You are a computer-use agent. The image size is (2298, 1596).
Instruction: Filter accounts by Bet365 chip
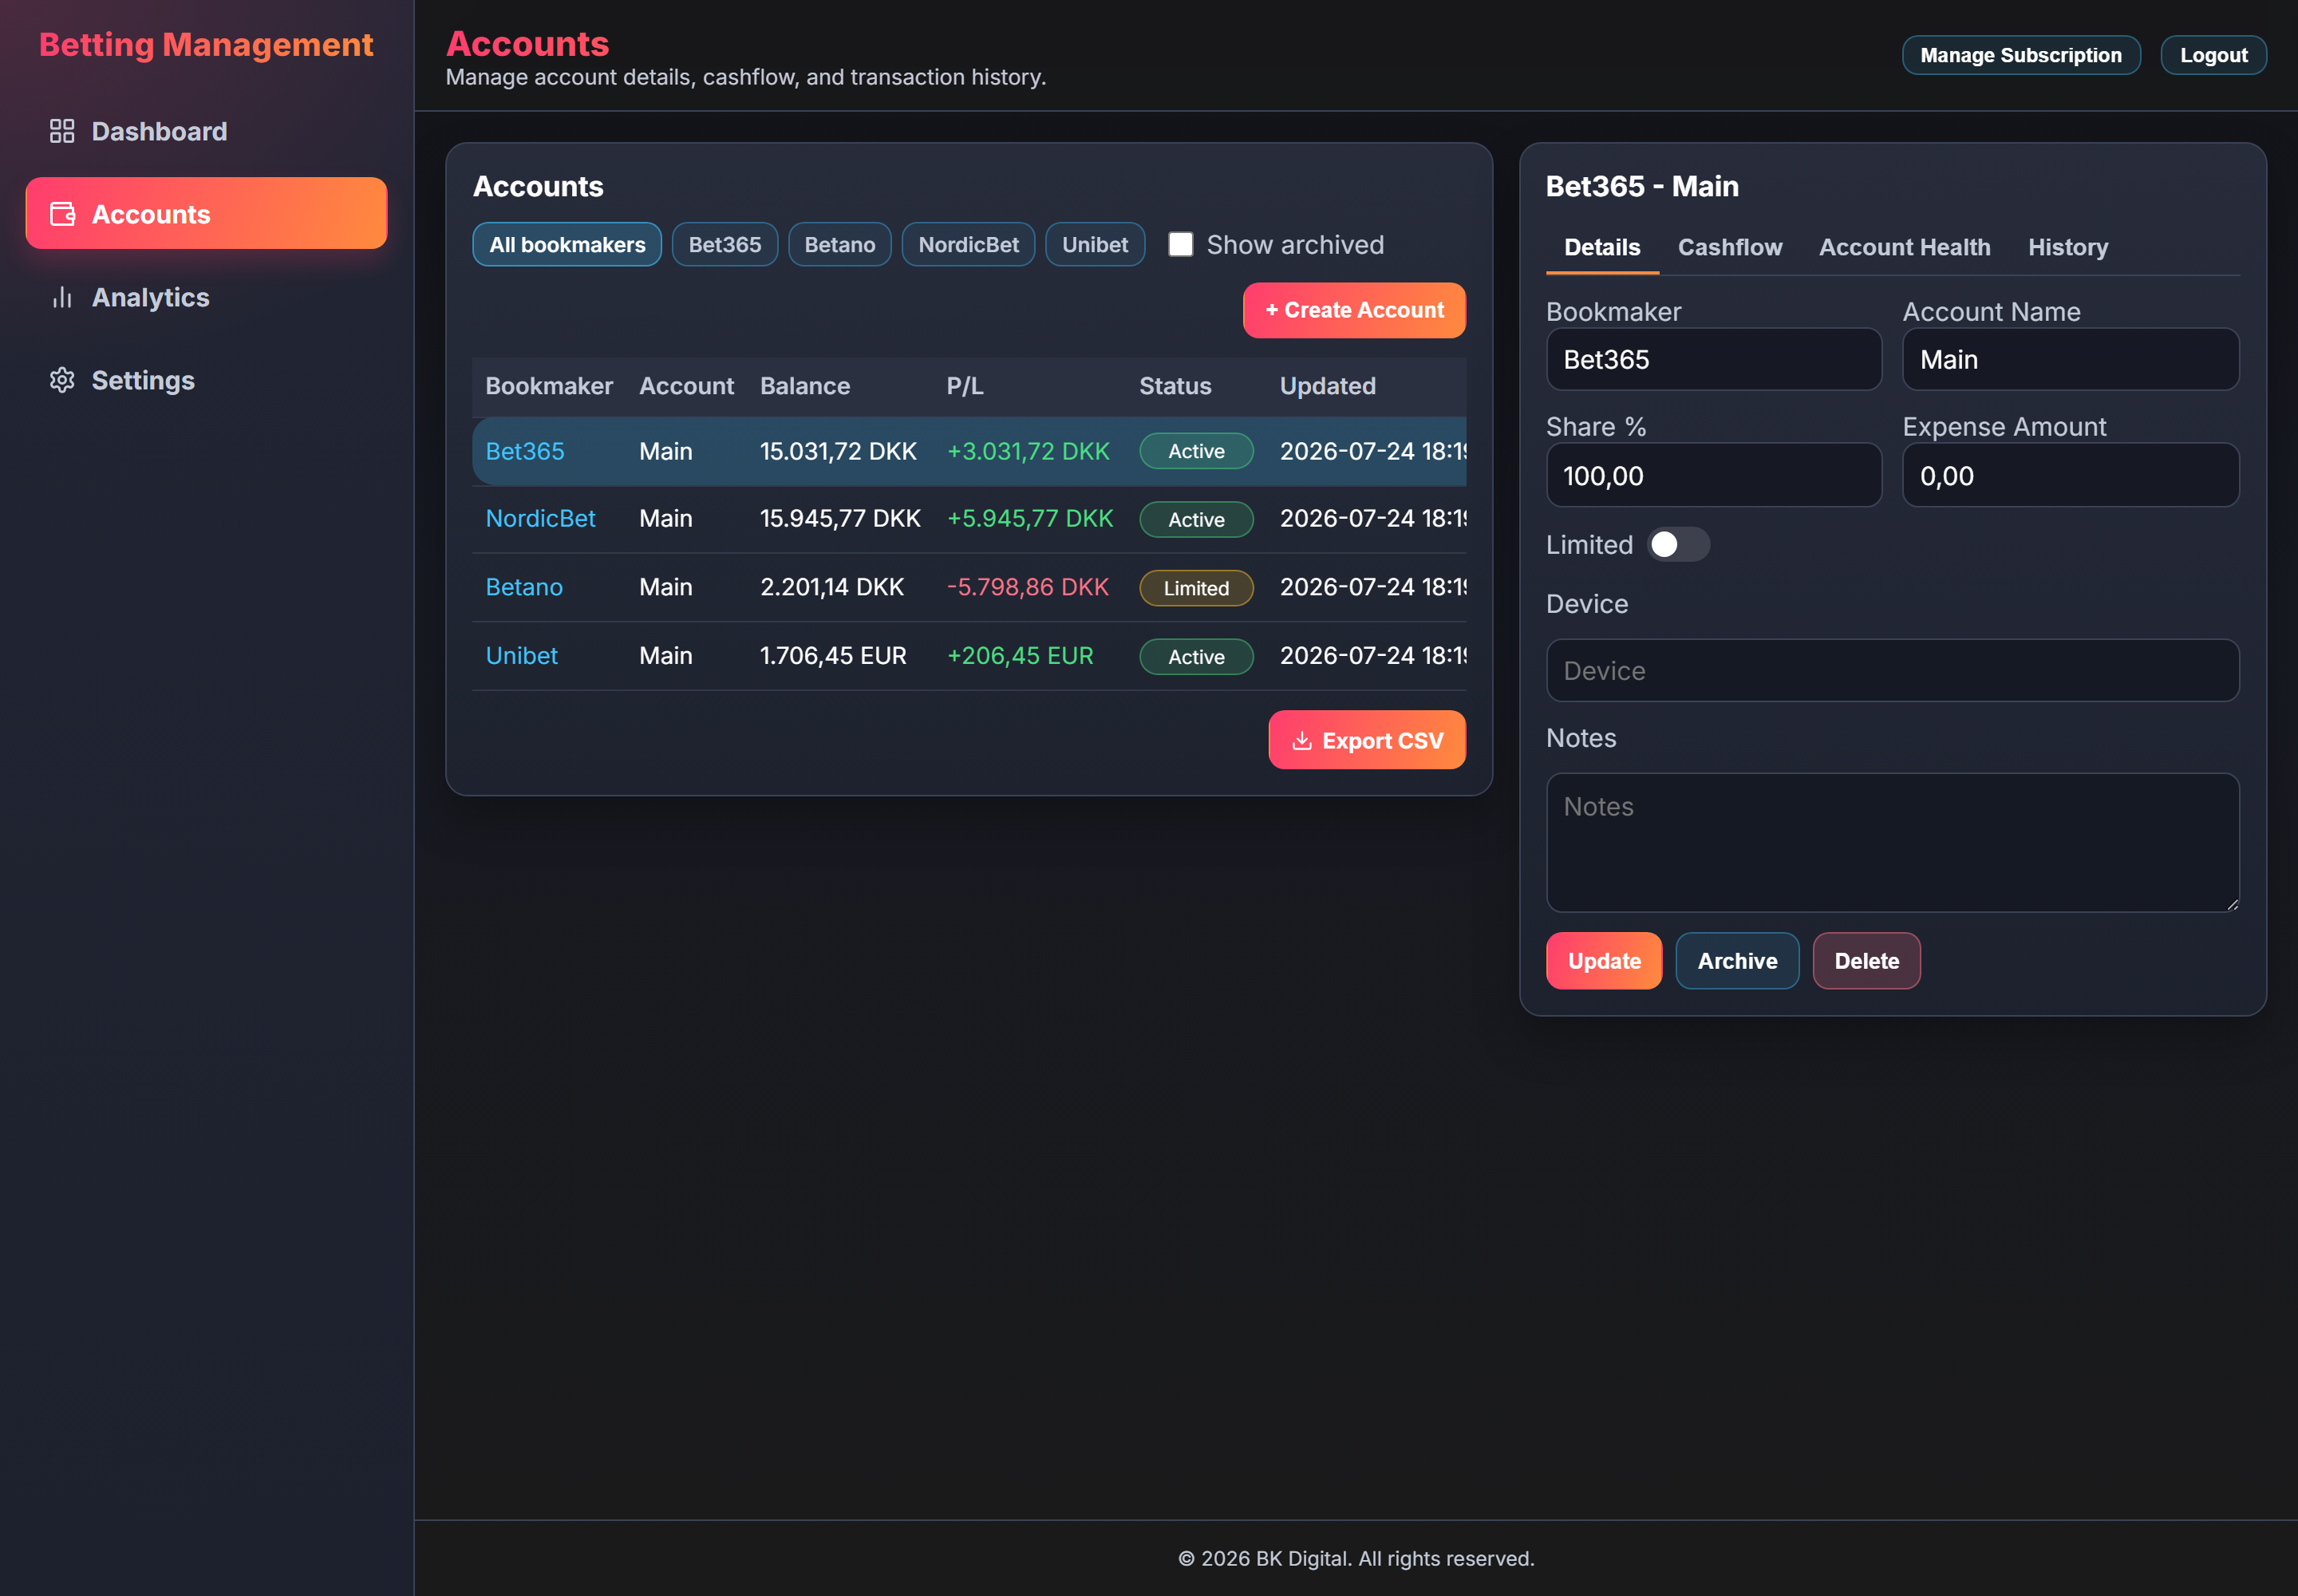pos(724,244)
